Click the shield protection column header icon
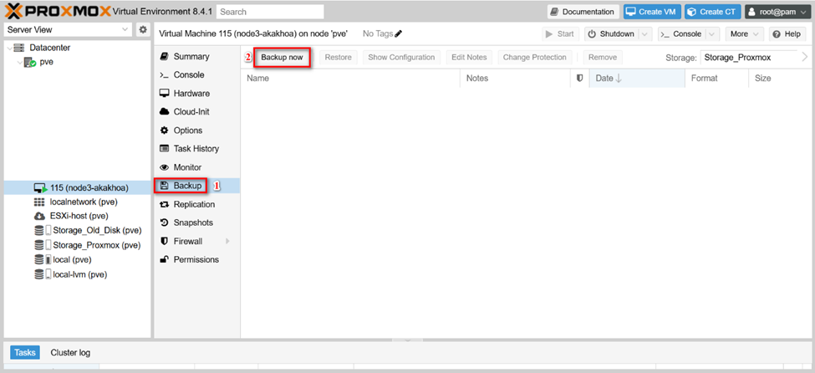 point(580,79)
